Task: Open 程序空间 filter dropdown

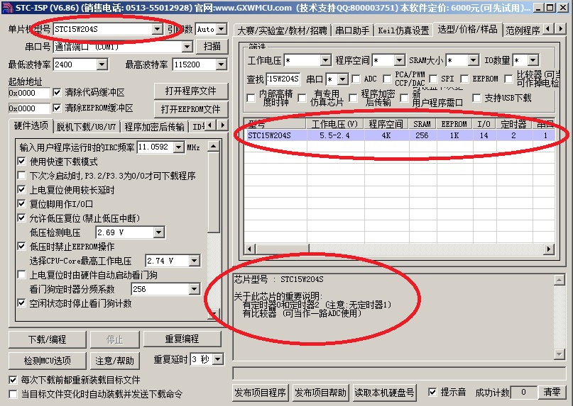Action: [400, 60]
